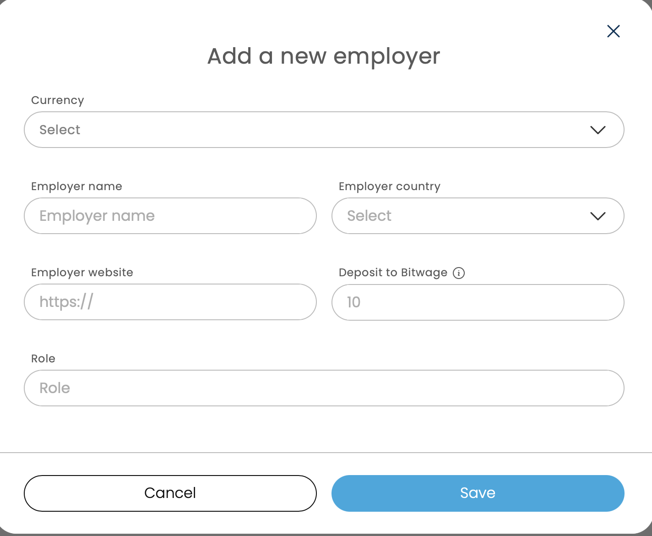The height and width of the screenshot is (536, 652).
Task: Close the Add a new employer dialog
Action: click(613, 31)
